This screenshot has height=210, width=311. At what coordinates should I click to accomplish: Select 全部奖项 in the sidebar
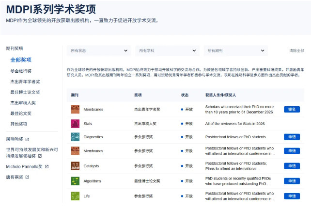pos(21,60)
